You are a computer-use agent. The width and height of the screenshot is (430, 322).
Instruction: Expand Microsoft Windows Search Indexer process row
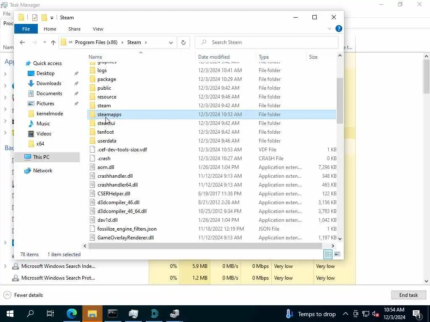pos(5,266)
